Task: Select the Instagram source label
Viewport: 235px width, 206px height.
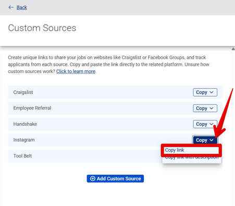Action: click(x=24, y=140)
